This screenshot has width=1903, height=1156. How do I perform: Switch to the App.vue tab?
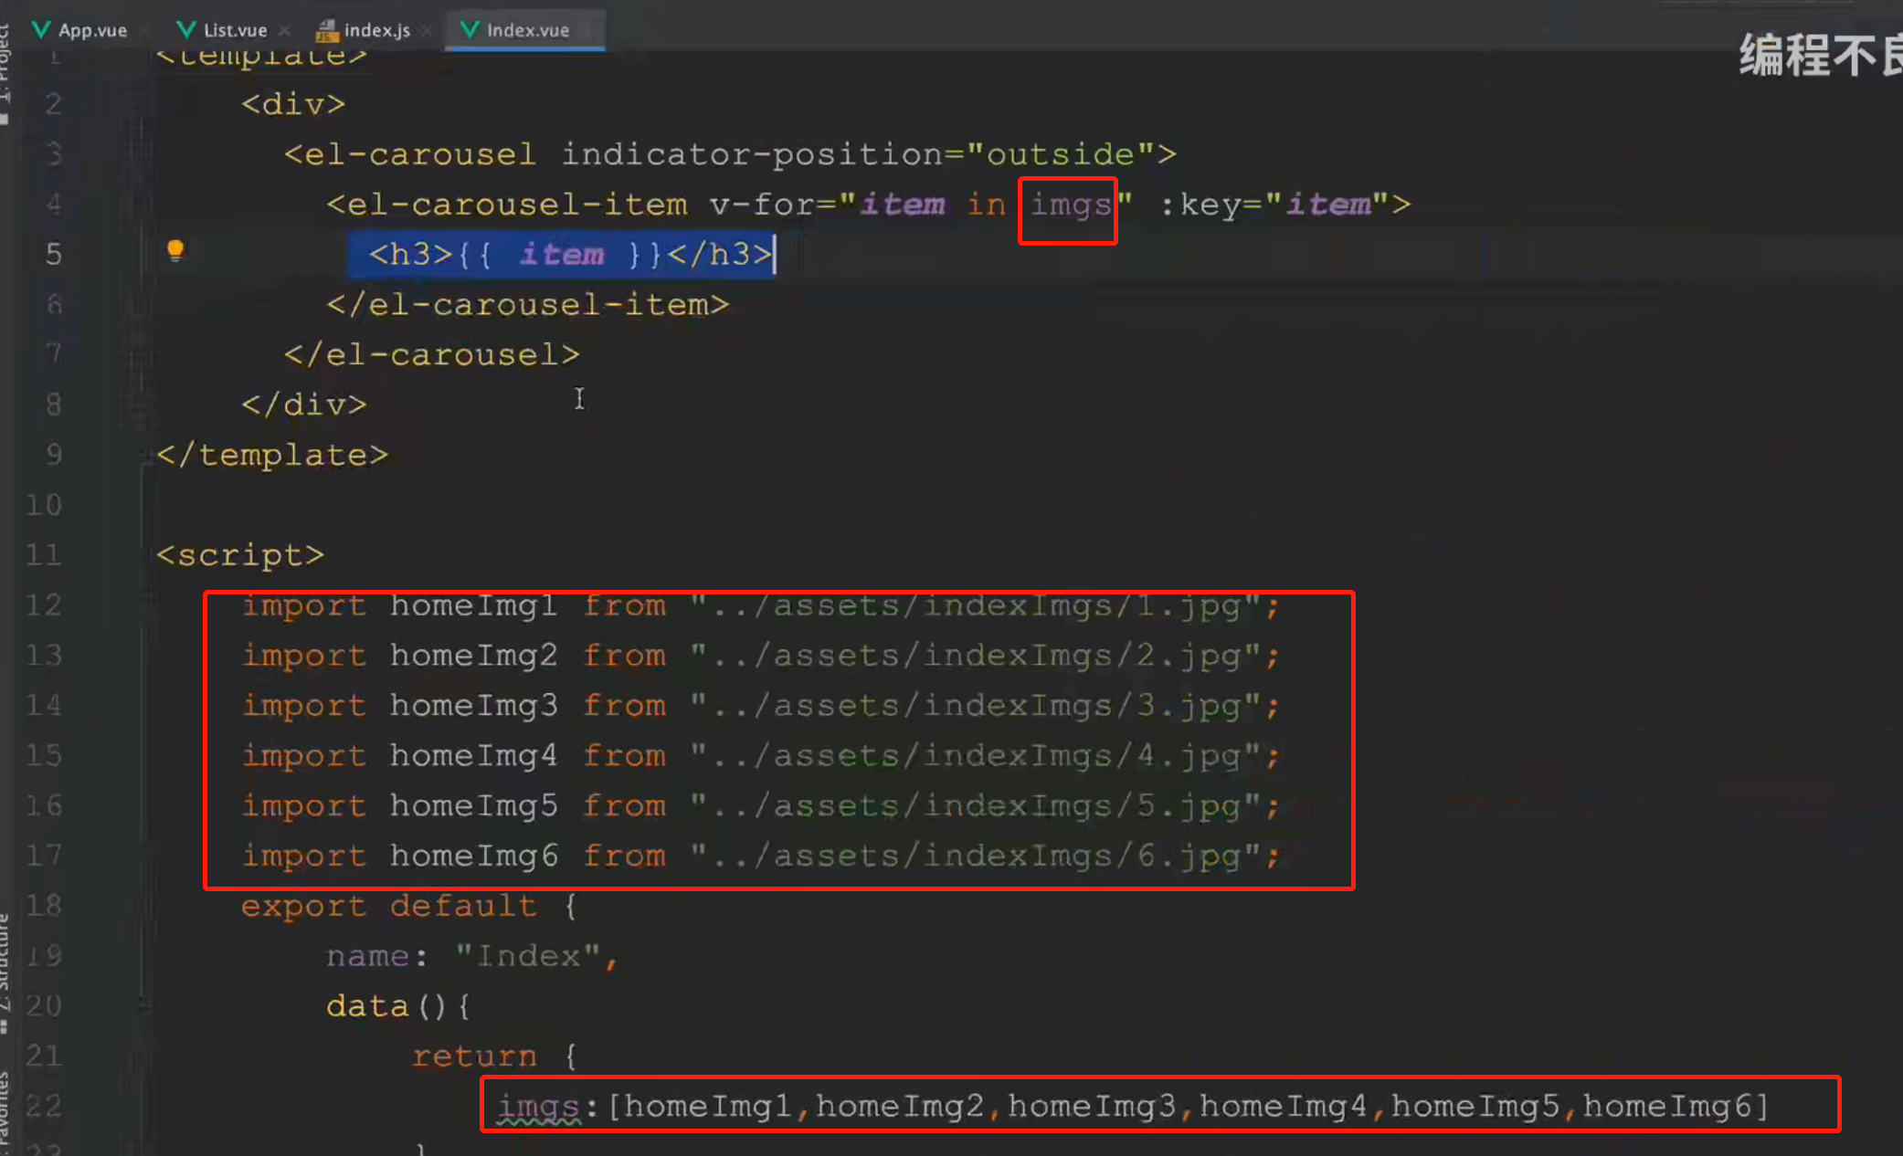coord(91,30)
